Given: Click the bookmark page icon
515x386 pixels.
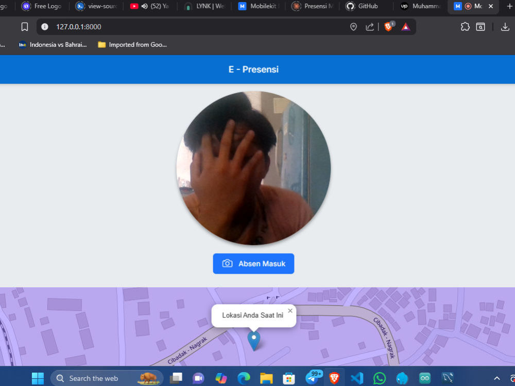Looking at the screenshot, I should tap(25, 27).
